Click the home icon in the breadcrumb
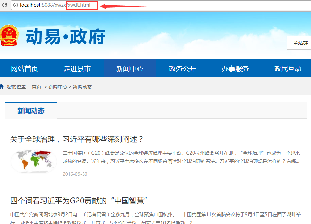This screenshot has height=224, width=311. (2, 86)
